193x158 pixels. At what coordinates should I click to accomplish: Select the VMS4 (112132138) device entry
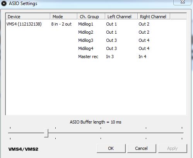tap(24, 24)
